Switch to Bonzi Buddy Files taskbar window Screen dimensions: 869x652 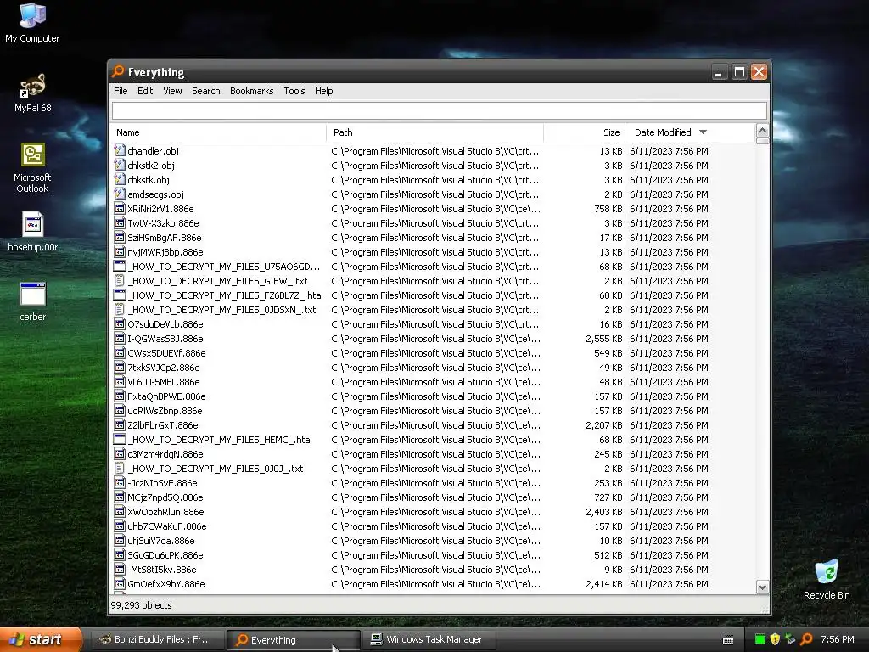click(x=157, y=639)
